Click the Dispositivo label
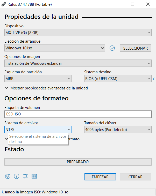 point(14,26)
